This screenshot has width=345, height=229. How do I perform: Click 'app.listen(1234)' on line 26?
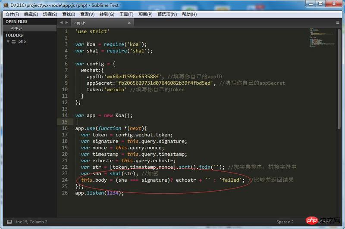pos(99,193)
